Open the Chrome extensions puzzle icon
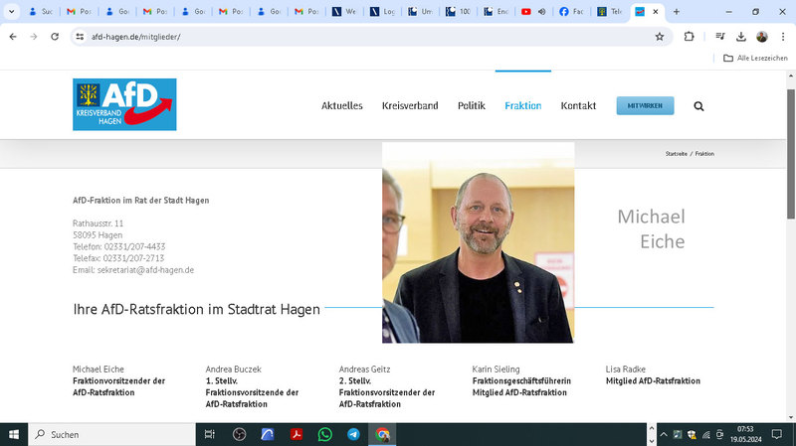The image size is (796, 446). pos(689,37)
